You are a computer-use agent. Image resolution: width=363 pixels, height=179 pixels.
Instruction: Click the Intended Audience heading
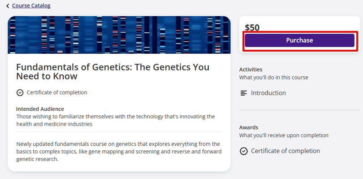point(40,109)
